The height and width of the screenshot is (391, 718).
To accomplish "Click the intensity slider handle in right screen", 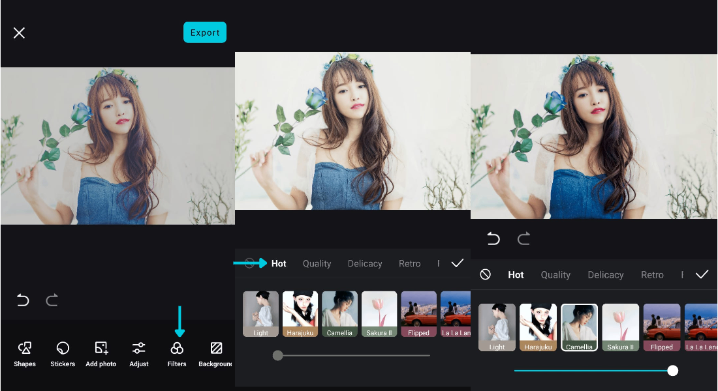I will pyautogui.click(x=673, y=370).
